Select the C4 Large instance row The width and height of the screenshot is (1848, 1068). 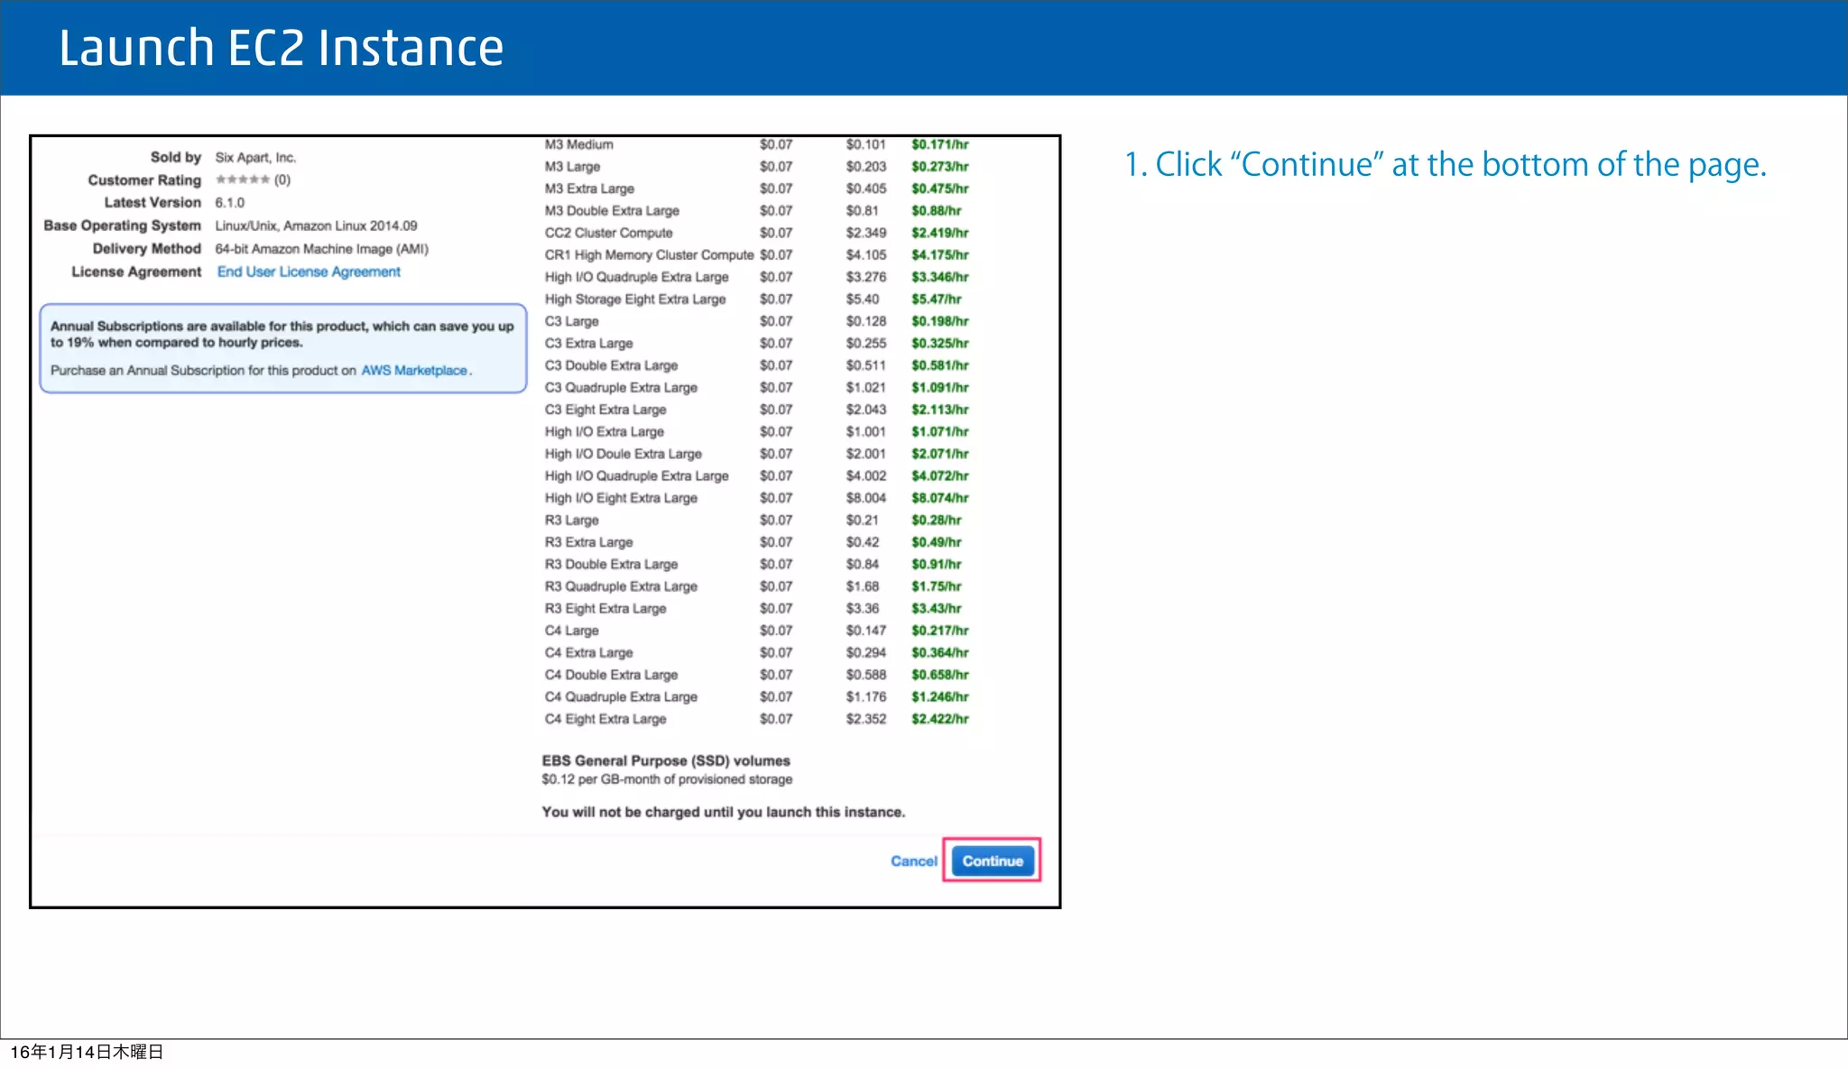756,631
